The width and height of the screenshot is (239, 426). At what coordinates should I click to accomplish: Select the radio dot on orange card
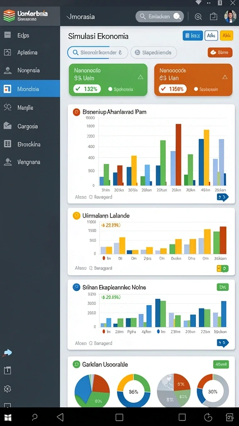coord(196,89)
